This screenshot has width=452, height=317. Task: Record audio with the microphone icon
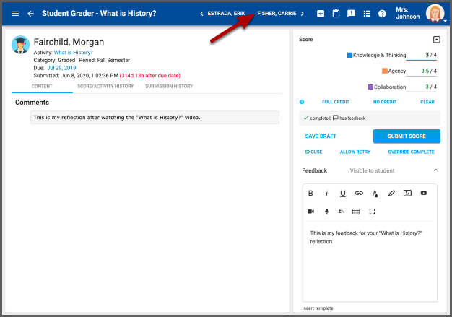(326, 212)
